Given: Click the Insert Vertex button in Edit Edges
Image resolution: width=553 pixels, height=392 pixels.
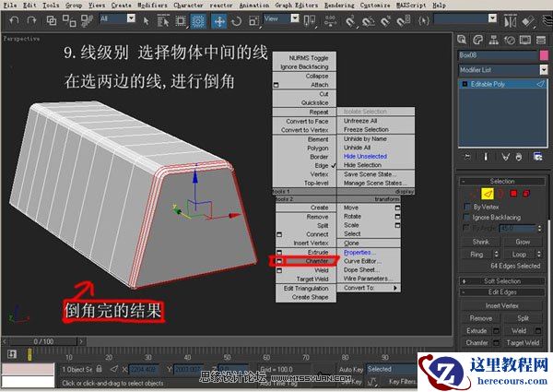Looking at the screenshot, I should 501,305.
